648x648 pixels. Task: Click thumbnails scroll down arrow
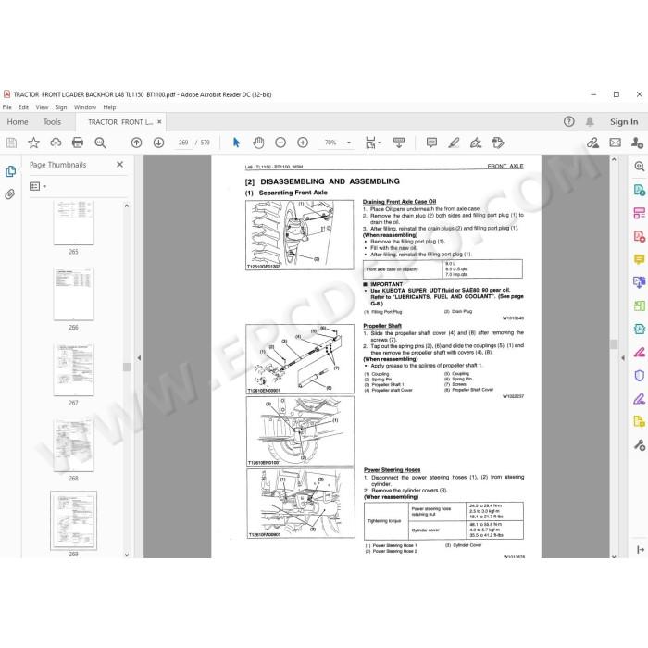pyautogui.click(x=127, y=555)
